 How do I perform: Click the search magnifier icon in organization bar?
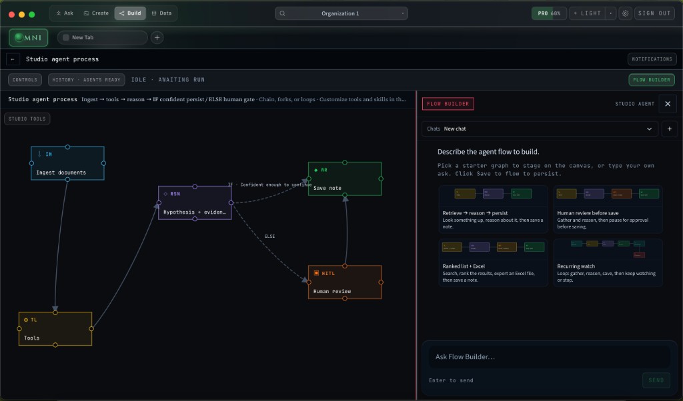pyautogui.click(x=282, y=13)
